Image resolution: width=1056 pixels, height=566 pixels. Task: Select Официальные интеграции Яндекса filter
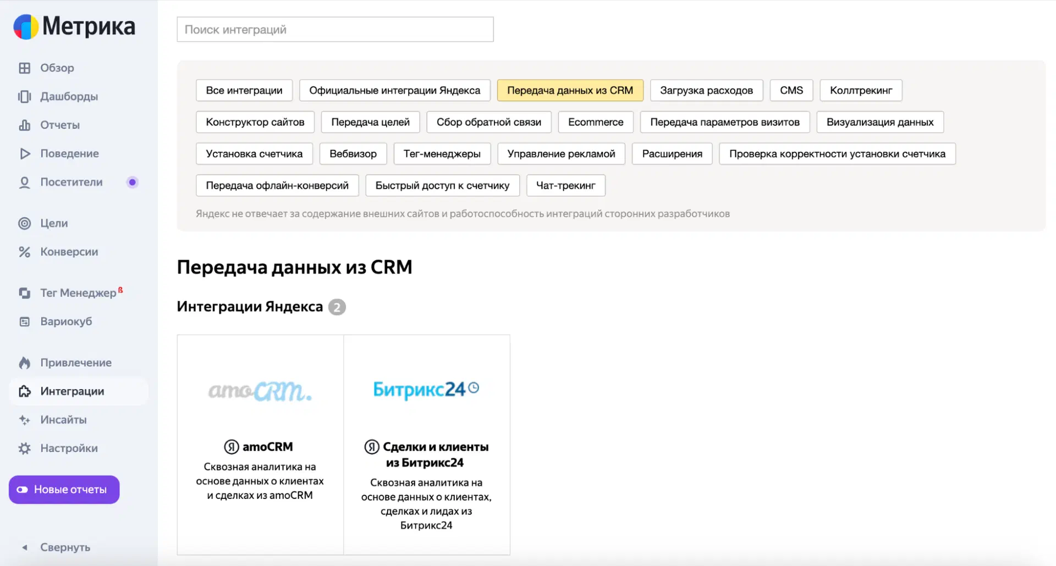pos(394,91)
